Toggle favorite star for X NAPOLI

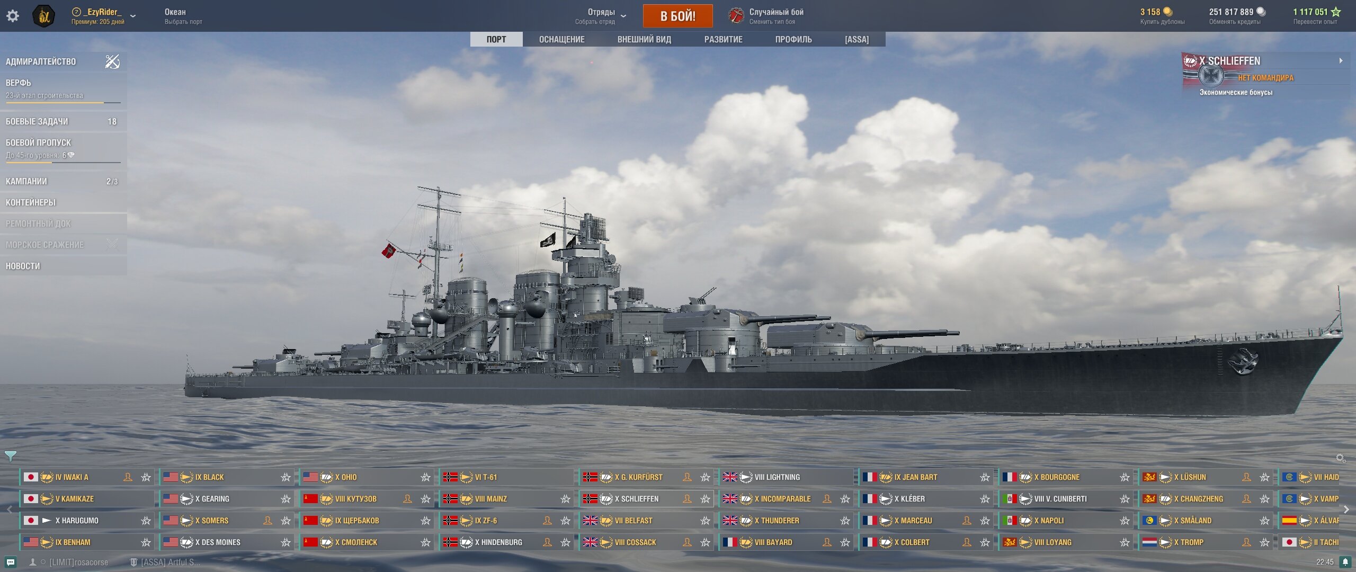[1125, 521]
